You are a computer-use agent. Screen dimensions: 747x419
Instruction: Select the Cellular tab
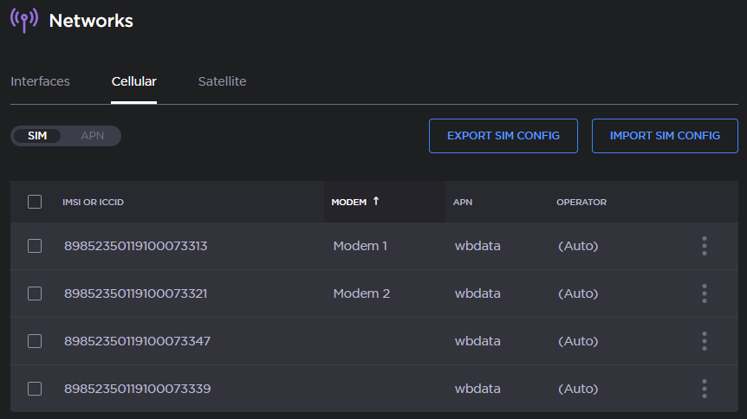[x=133, y=81]
